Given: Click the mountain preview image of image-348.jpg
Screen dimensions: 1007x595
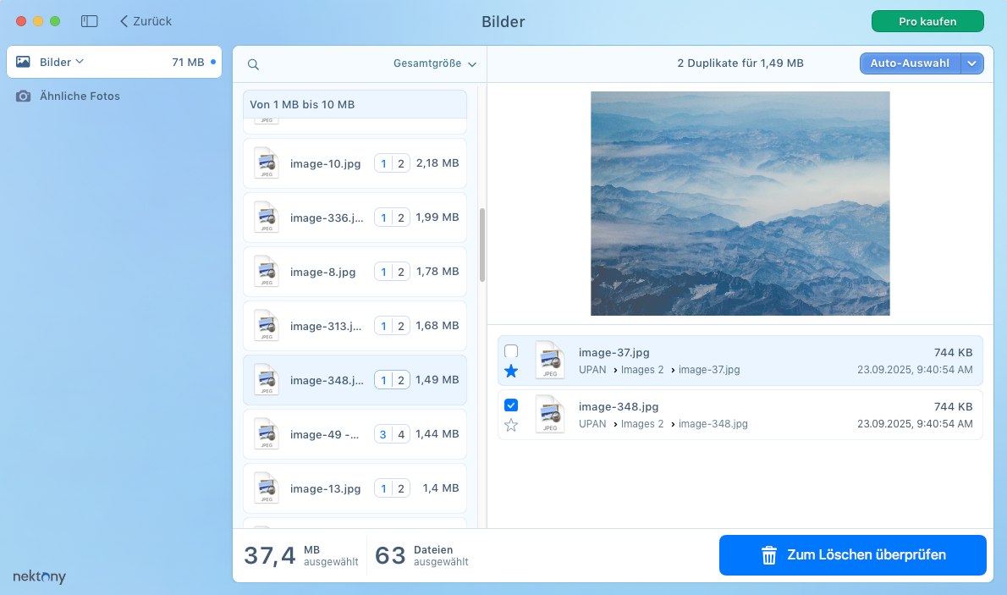Looking at the screenshot, I should pyautogui.click(x=741, y=203).
